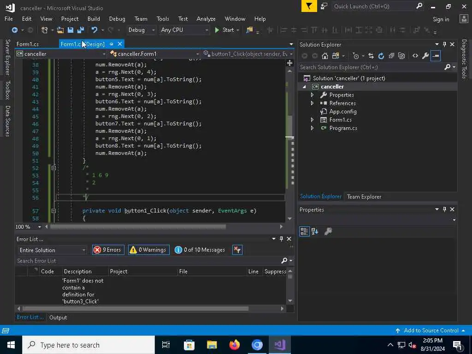Image resolution: width=472 pixels, height=354 pixels.
Task: Refresh the Solution Explorer
Action: coord(381,56)
